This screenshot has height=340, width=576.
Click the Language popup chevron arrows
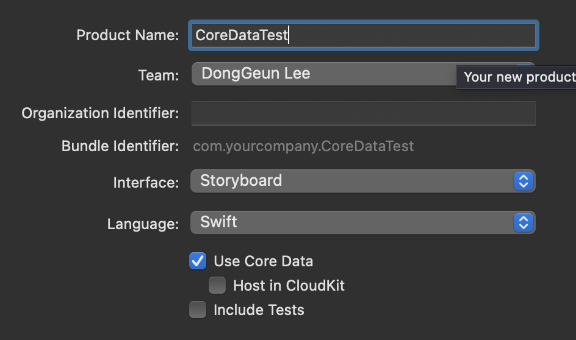pyautogui.click(x=523, y=222)
